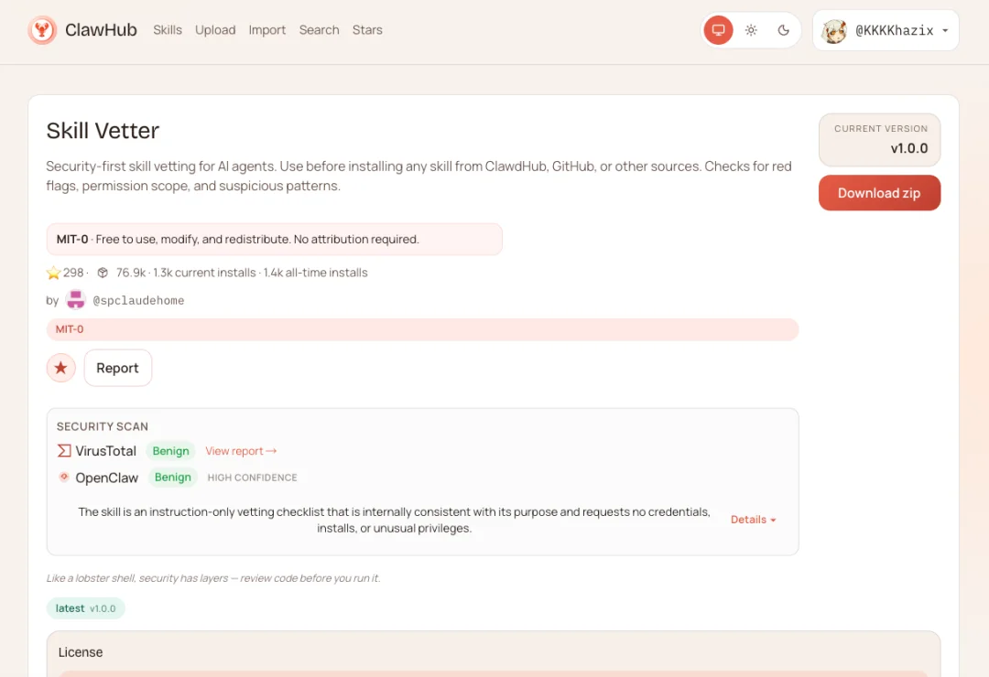Viewport: 989px width, 677px height.
Task: Switch to light mode with sun icon
Action: (x=751, y=29)
